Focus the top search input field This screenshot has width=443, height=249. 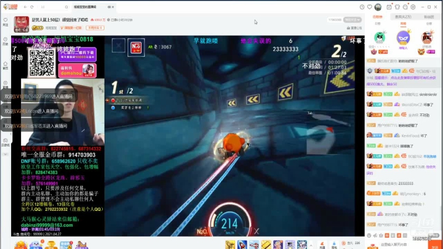coord(52,7)
